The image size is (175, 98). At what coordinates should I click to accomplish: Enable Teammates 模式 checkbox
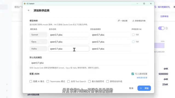(x=48, y=81)
